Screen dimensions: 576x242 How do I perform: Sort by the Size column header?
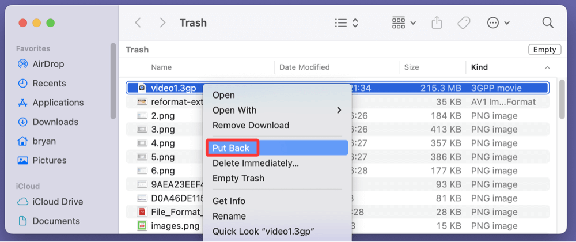tap(411, 67)
